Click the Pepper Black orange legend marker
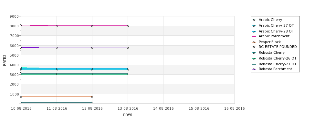Screen dimensions: 315x138 (x=254, y=42)
